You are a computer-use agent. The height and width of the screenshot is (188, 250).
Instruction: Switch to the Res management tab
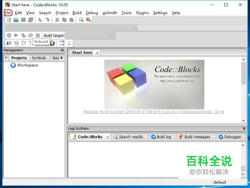[x=56, y=58]
